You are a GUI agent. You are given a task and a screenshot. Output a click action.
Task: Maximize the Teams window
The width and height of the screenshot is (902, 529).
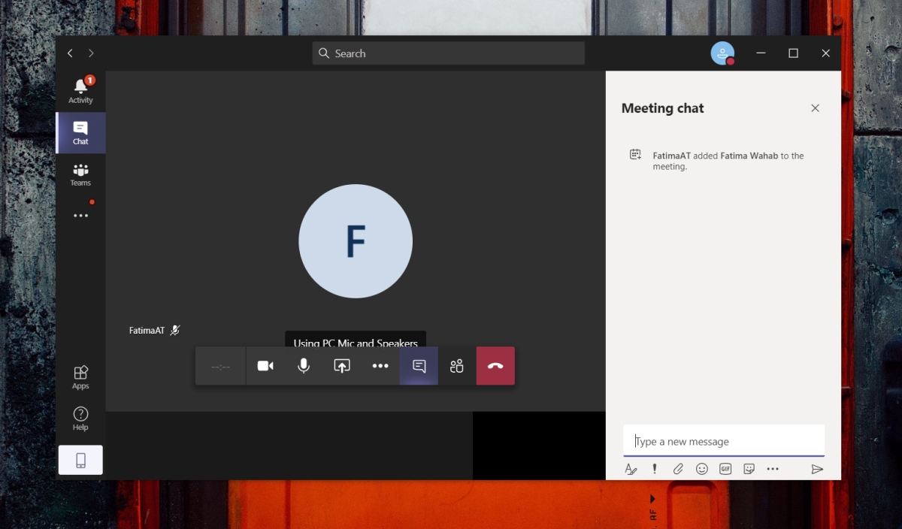(x=793, y=53)
